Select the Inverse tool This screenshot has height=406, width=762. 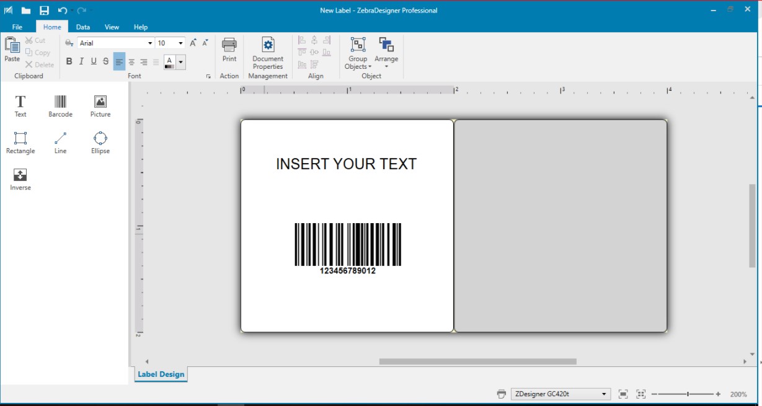(20, 178)
